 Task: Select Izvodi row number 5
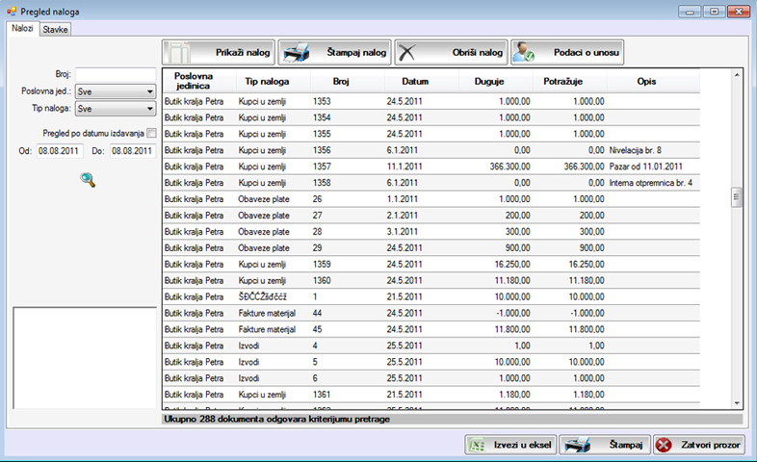pyautogui.click(x=431, y=362)
